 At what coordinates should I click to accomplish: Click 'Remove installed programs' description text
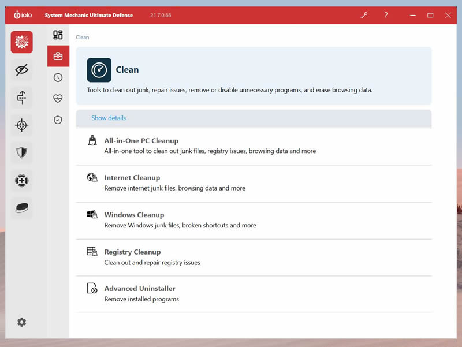[x=141, y=299]
